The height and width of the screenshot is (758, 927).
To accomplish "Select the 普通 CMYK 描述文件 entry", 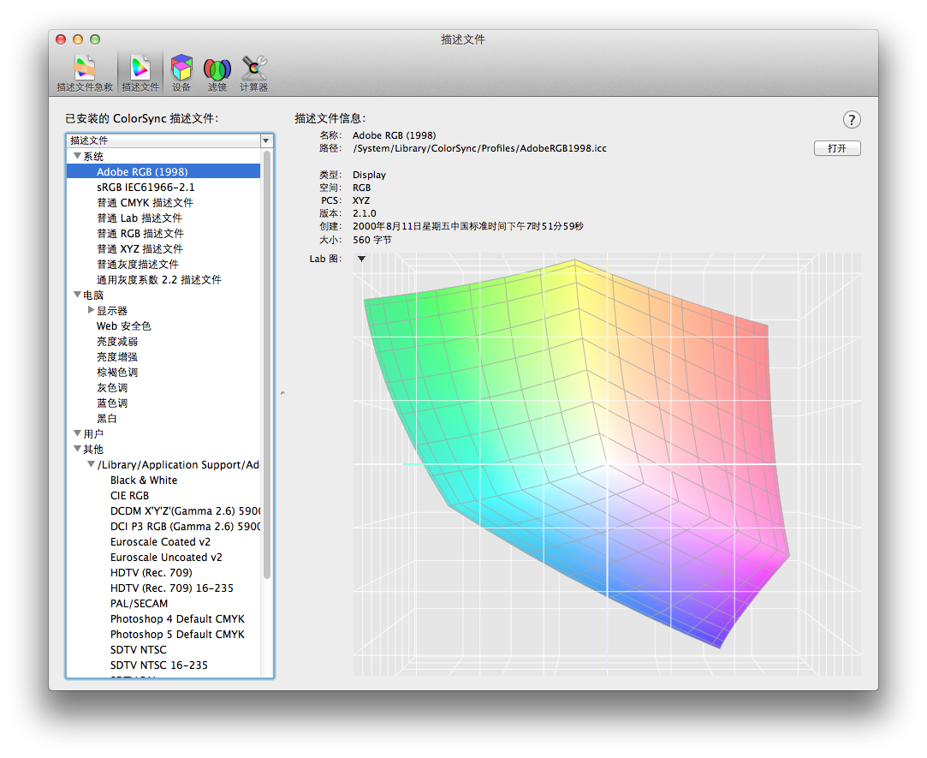I will click(x=145, y=203).
